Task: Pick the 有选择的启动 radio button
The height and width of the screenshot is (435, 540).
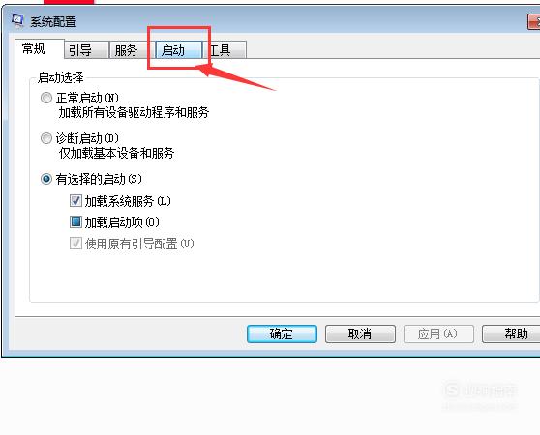Action: coord(46,179)
